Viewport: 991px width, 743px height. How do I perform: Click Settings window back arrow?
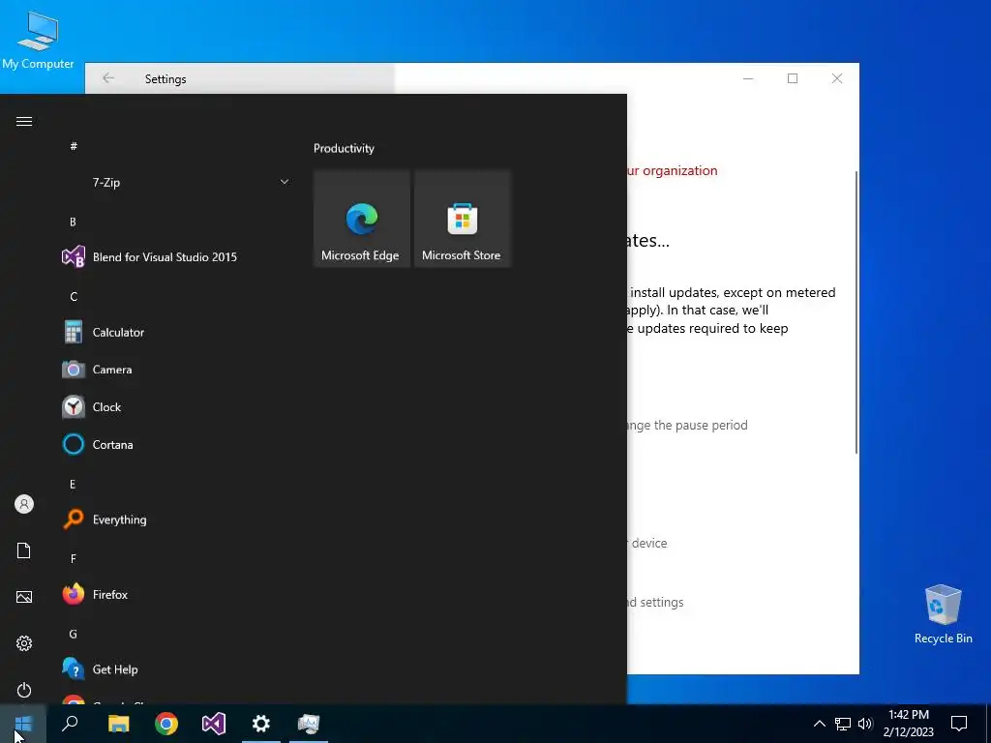pos(108,78)
